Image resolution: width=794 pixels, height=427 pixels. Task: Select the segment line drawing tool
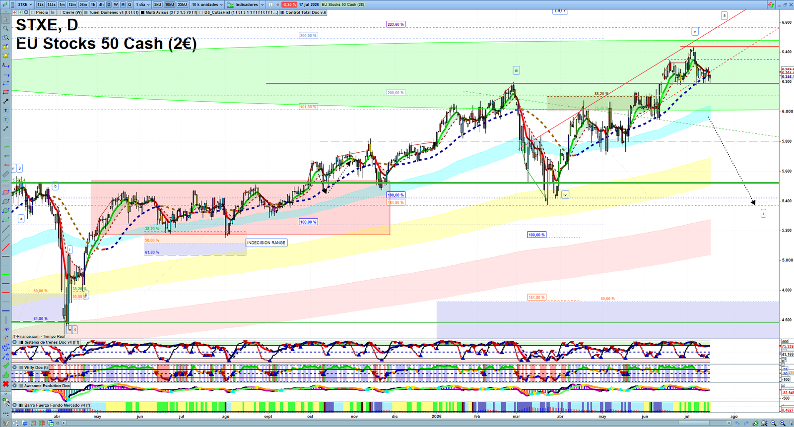point(6,129)
